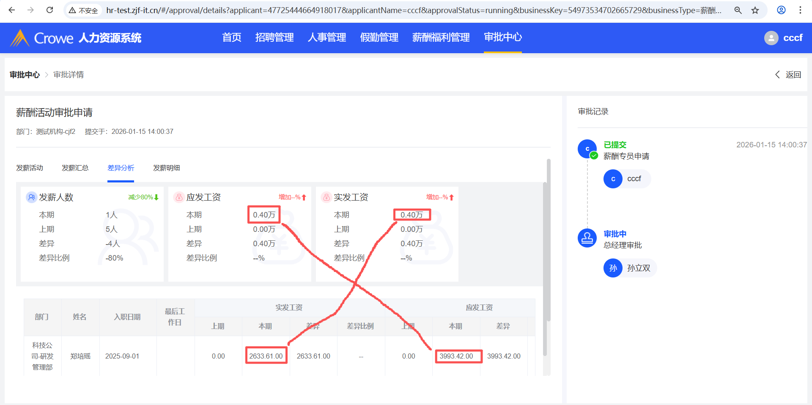Click the 已提交 status label
Screen dimensions: 812x405
click(x=615, y=145)
